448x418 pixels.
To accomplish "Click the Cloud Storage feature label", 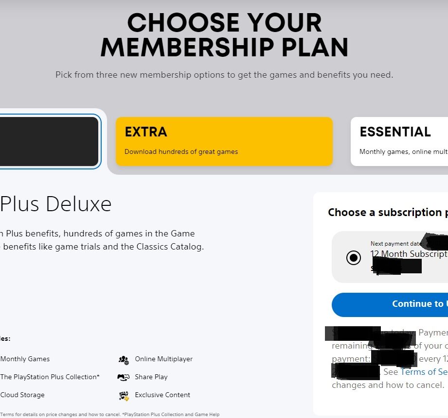I will point(22,395).
